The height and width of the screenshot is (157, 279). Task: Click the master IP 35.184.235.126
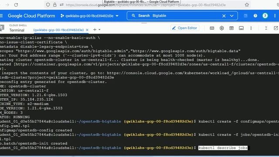coord(37,99)
